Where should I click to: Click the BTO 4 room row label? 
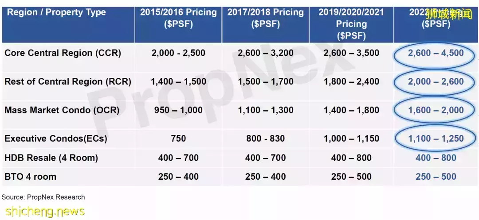click(30, 177)
